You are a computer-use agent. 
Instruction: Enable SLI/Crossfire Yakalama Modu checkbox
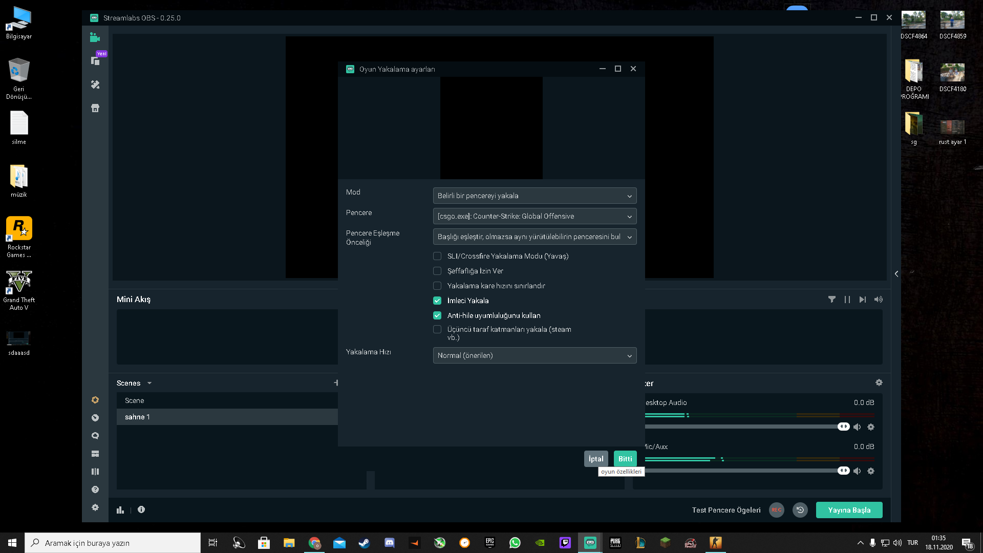[x=437, y=256]
